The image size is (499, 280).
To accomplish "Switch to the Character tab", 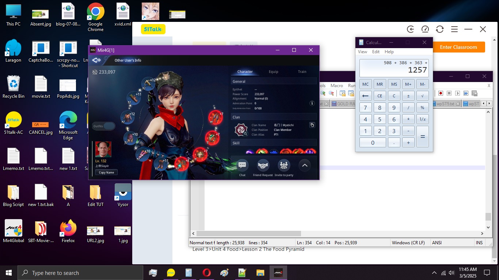I will tap(245, 72).
